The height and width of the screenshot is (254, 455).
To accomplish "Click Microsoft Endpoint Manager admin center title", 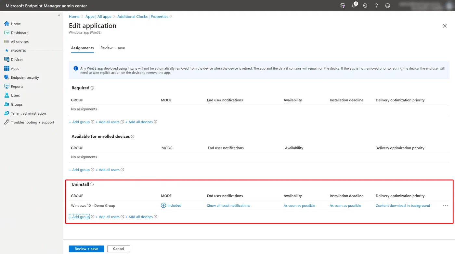I will pyautogui.click(x=46, y=6).
